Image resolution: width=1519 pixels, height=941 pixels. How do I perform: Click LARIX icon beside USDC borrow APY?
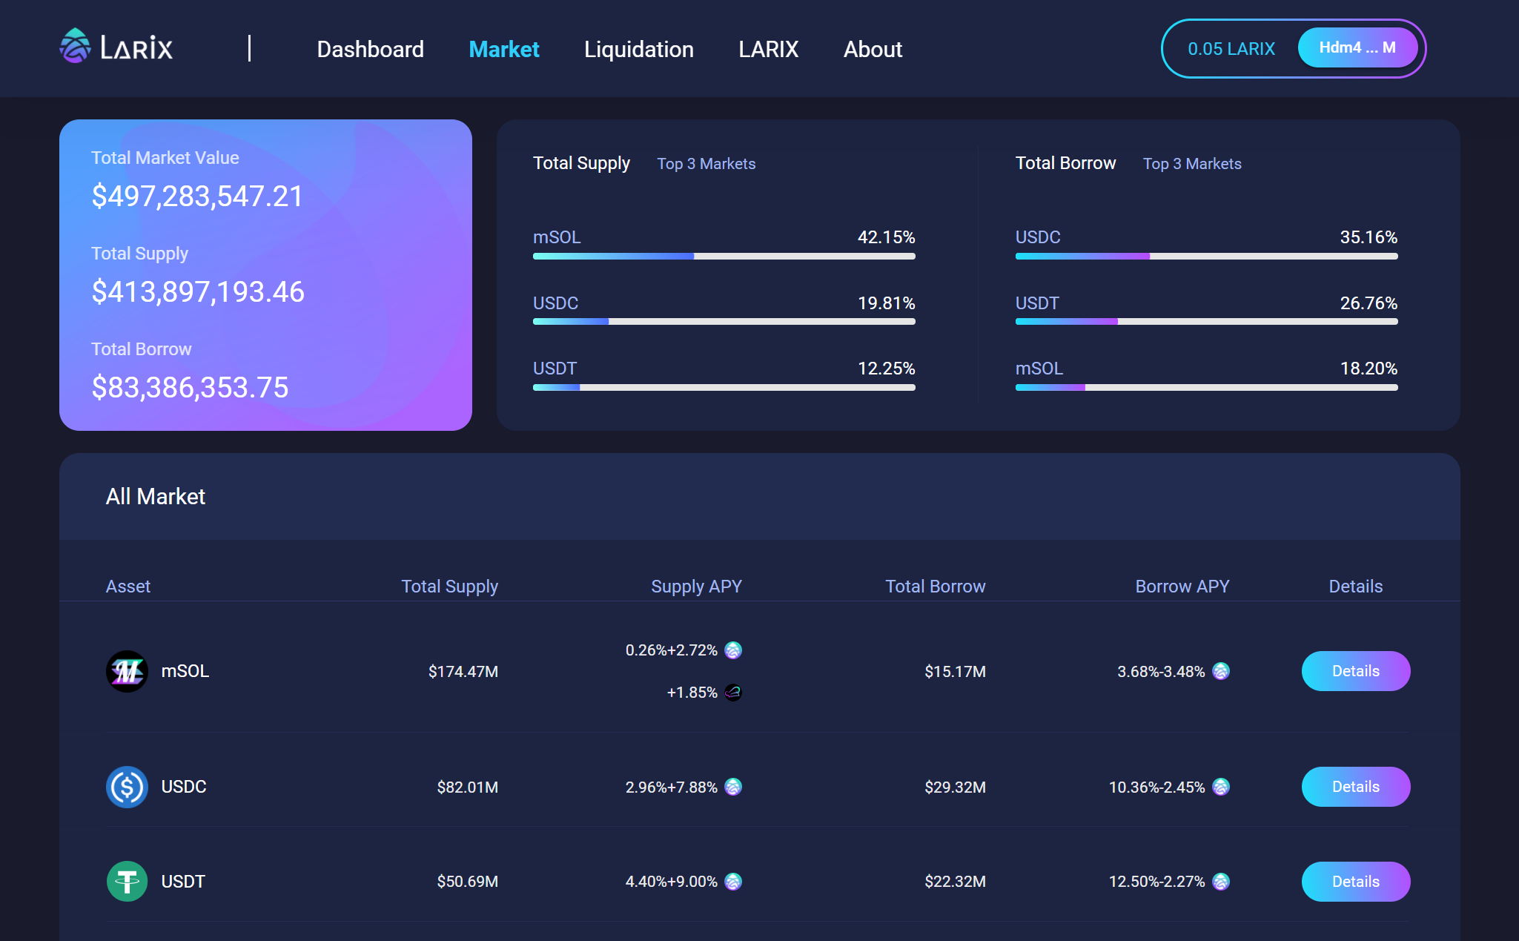[1221, 787]
